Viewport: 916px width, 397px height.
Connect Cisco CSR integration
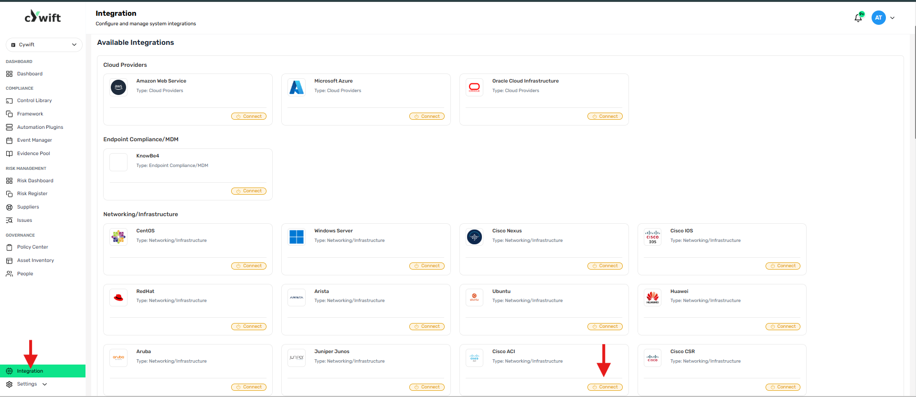(783, 387)
